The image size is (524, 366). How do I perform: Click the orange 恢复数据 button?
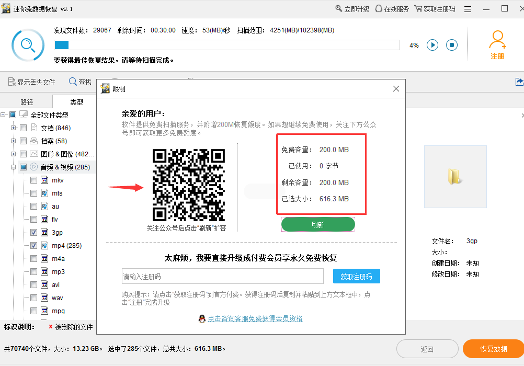494,349
